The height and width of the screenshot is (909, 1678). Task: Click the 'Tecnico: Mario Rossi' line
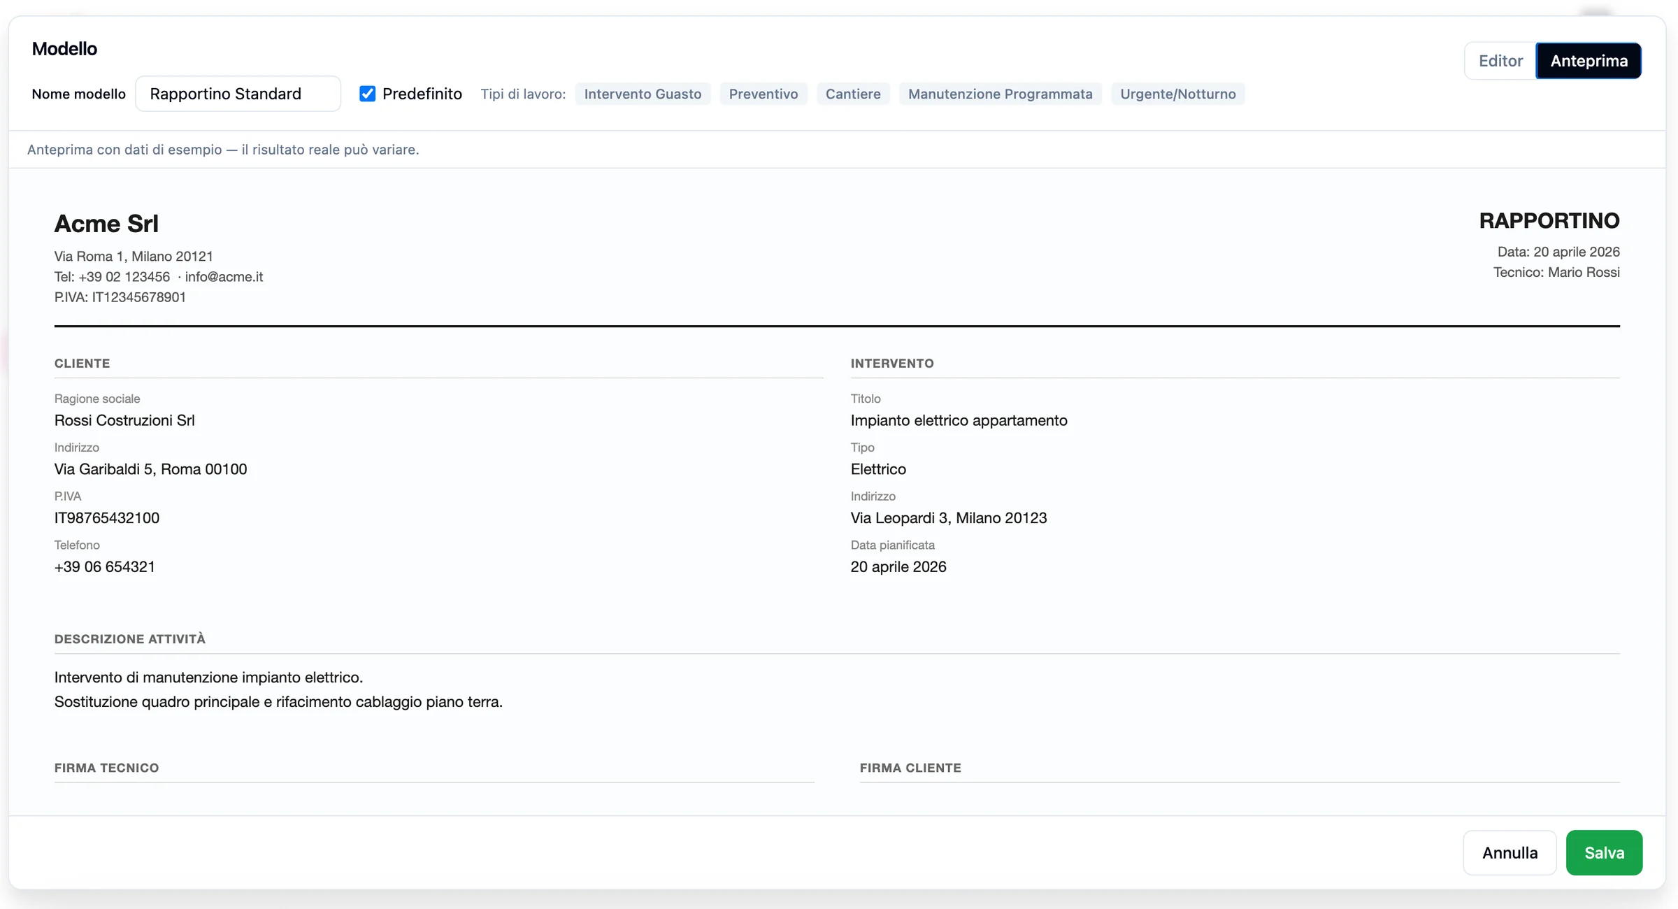pyautogui.click(x=1556, y=272)
